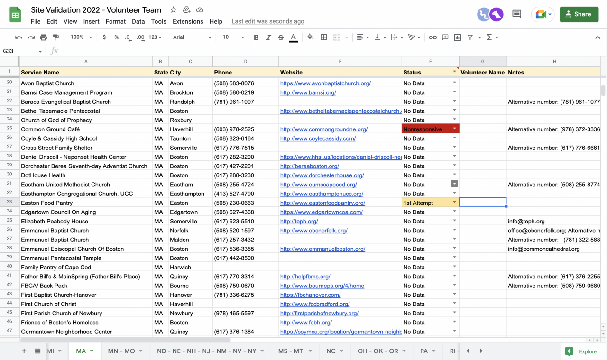
Task: Click the Undo arrow in toolbar
Action: (x=18, y=37)
